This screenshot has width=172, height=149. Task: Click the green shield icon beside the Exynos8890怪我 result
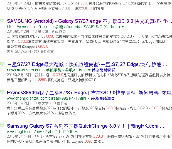pyautogui.click(x=2, y=92)
